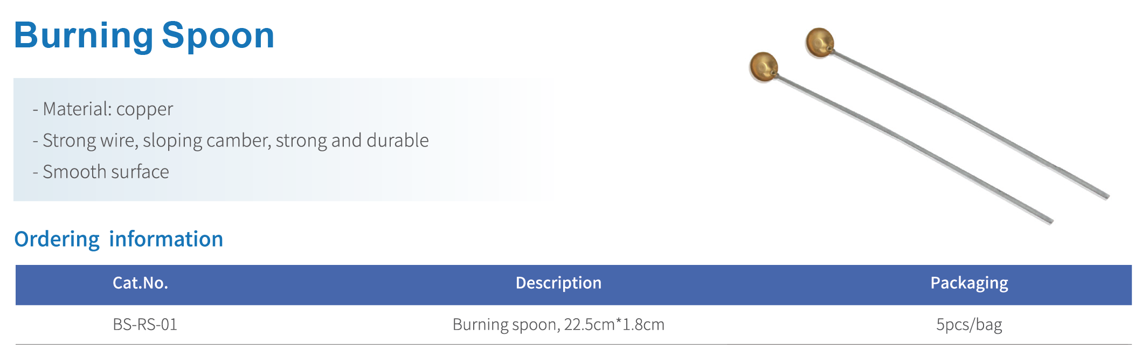Click the "Packaging" column header
The image size is (1142, 364).
pyautogui.click(x=969, y=283)
